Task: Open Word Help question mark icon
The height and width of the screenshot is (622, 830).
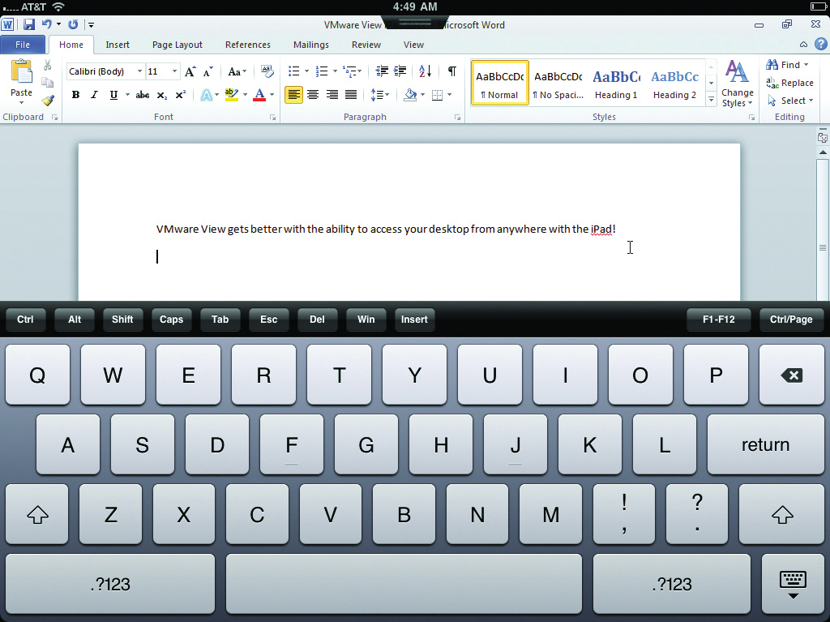Action: coord(820,45)
